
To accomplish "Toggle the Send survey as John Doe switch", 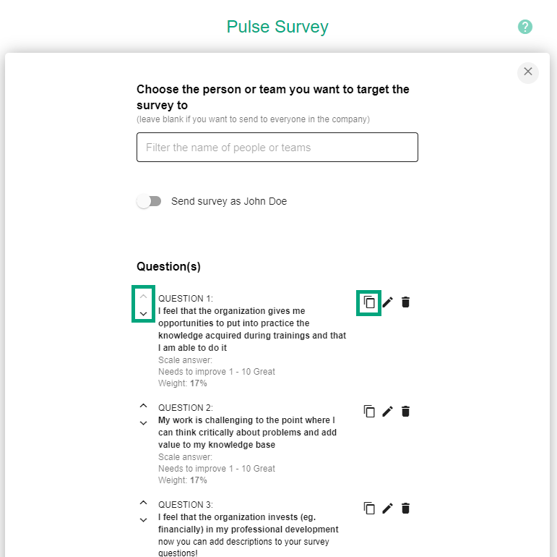I will [x=149, y=201].
